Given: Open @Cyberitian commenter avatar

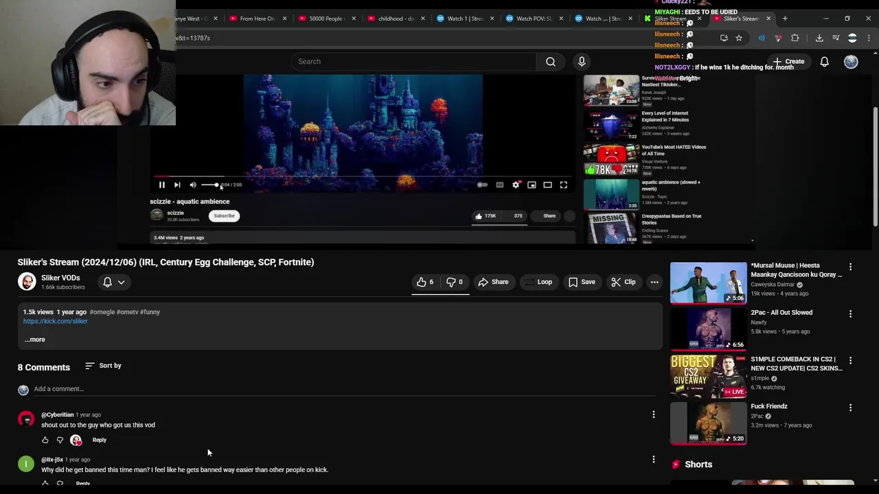Looking at the screenshot, I should (x=26, y=419).
